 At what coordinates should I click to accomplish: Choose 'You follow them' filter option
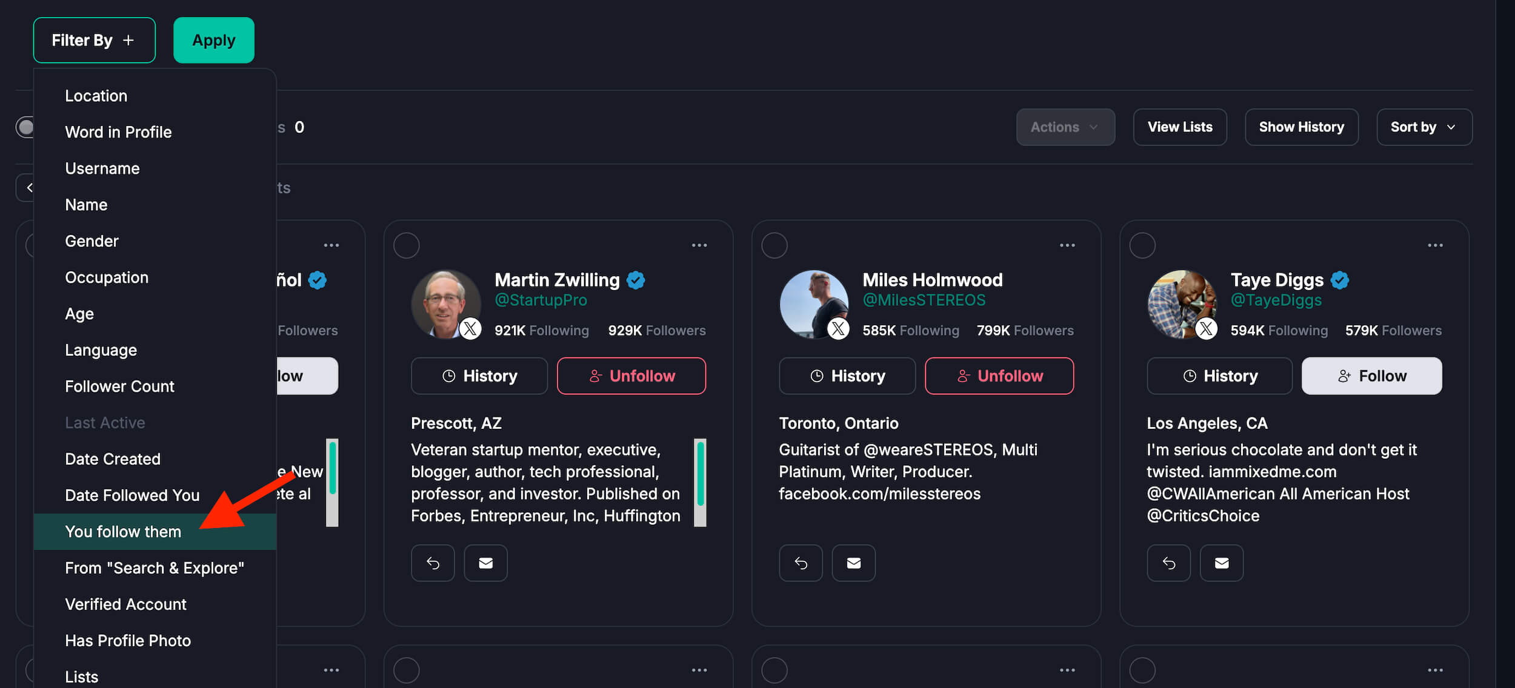click(123, 532)
